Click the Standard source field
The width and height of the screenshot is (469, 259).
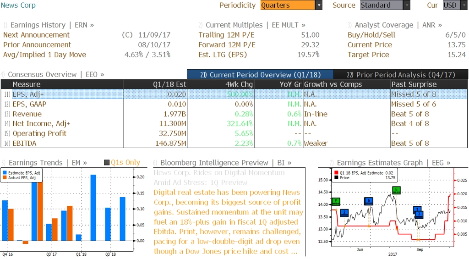pyautogui.click(x=382, y=5)
